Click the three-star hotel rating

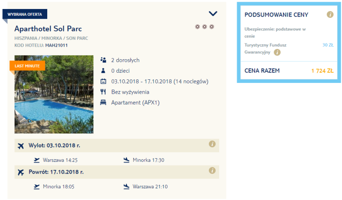point(204,27)
